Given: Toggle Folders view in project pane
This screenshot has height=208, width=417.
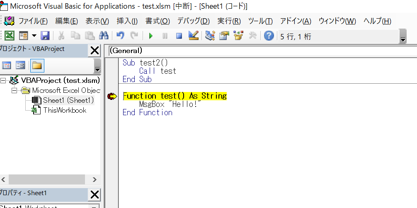Looking at the screenshot, I should pos(37,66).
